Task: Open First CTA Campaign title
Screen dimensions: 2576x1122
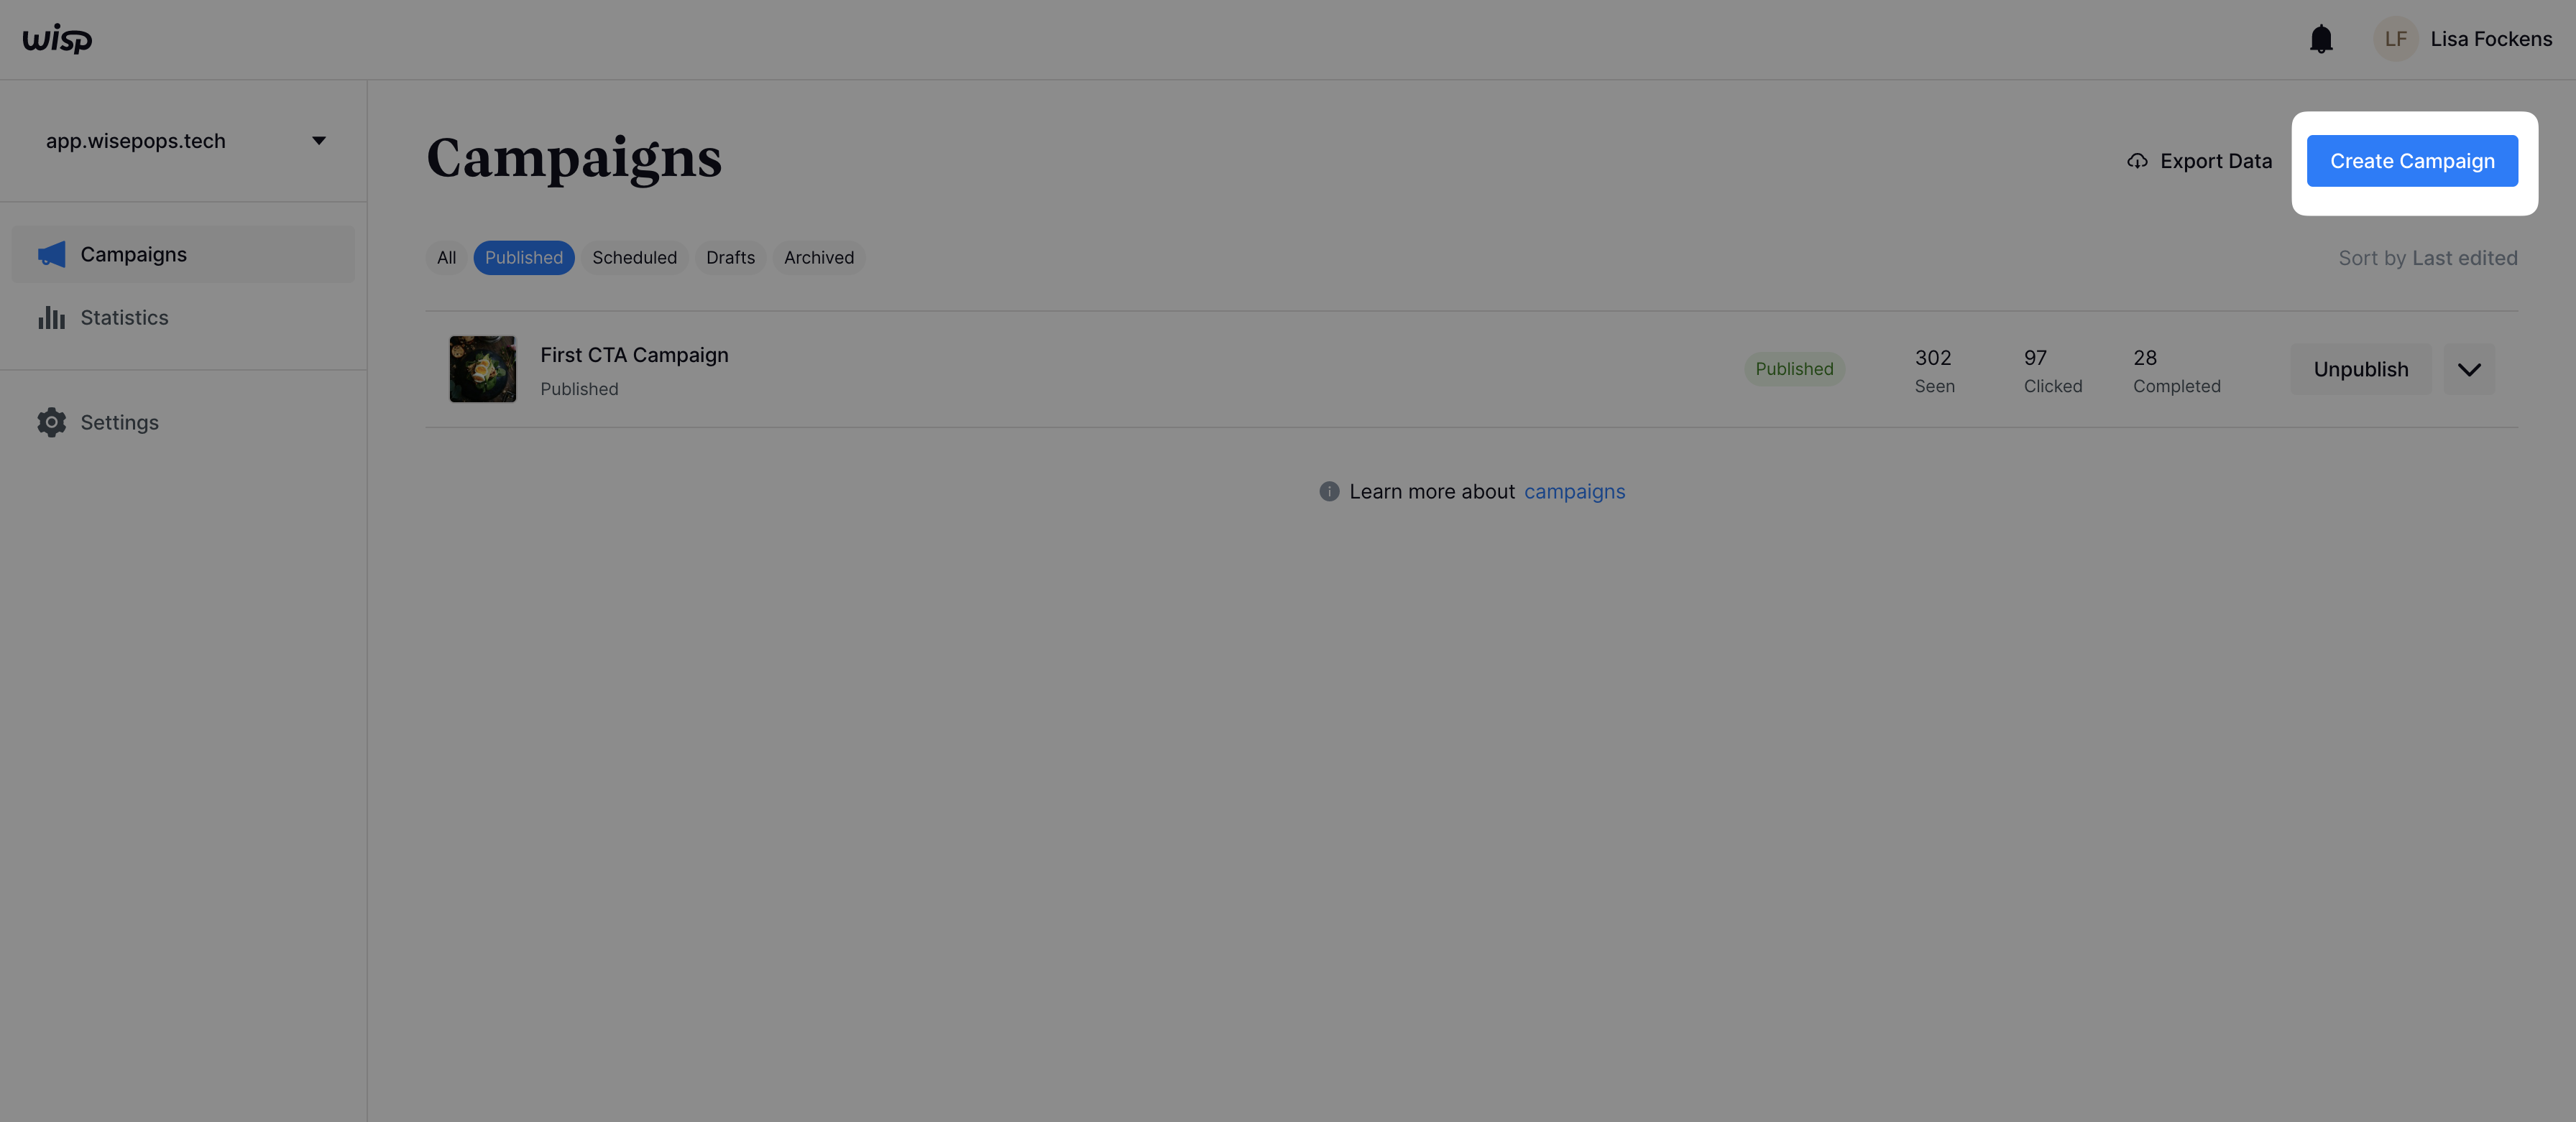Action: [x=634, y=355]
